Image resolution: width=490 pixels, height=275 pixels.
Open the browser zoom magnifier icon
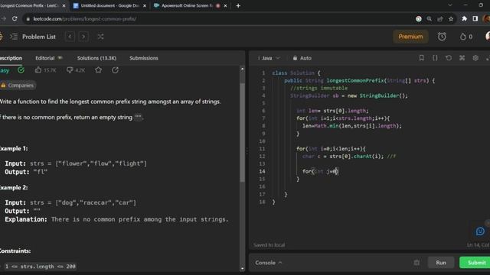[x=430, y=18]
